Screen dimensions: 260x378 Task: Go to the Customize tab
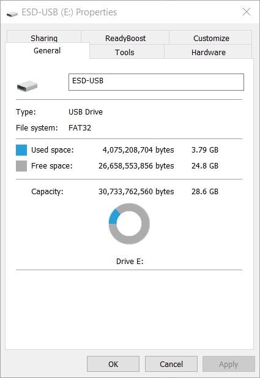(211, 38)
